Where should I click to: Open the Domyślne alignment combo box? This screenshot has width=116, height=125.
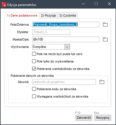coord(51,47)
